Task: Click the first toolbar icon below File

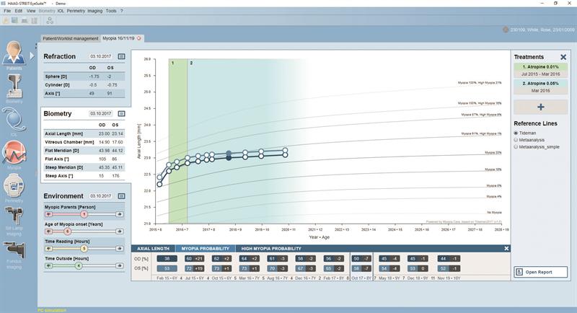Action: [6, 21]
